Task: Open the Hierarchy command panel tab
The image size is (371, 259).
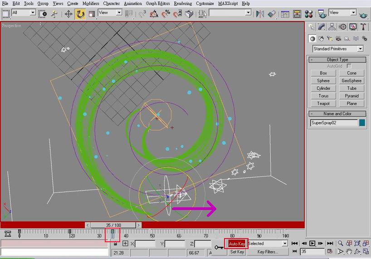Action: click(x=332, y=27)
